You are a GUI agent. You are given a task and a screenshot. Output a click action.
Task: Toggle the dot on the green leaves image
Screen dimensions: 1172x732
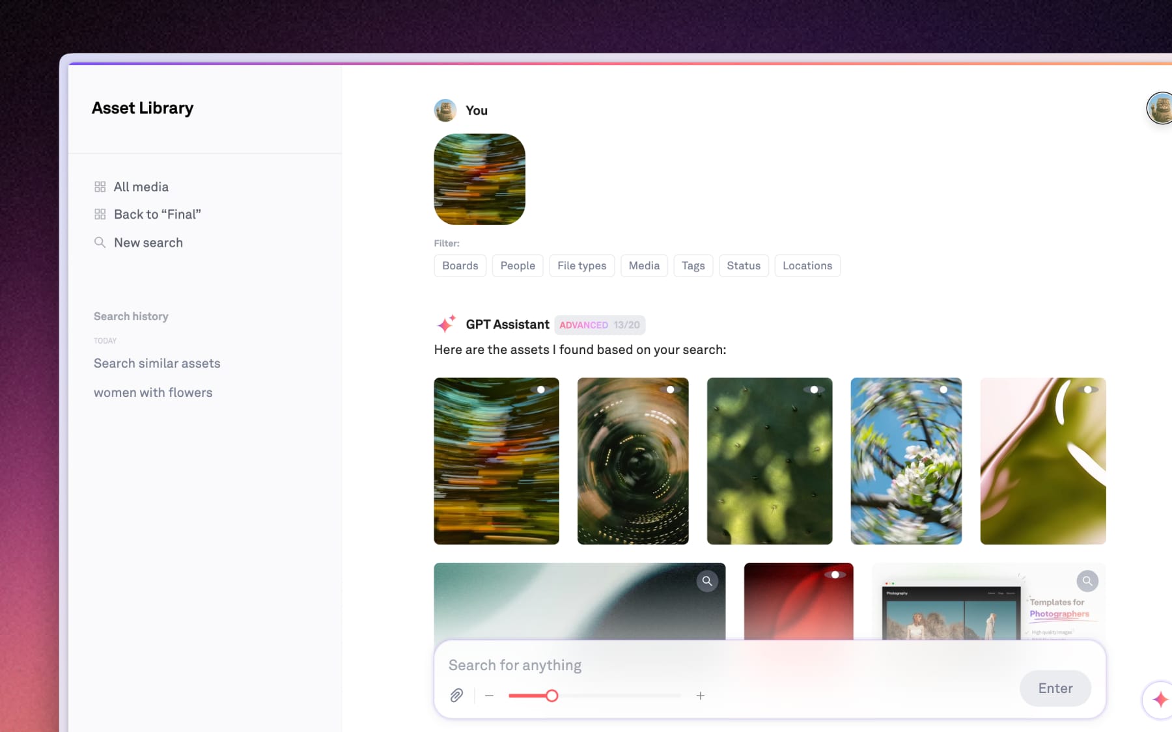point(814,390)
